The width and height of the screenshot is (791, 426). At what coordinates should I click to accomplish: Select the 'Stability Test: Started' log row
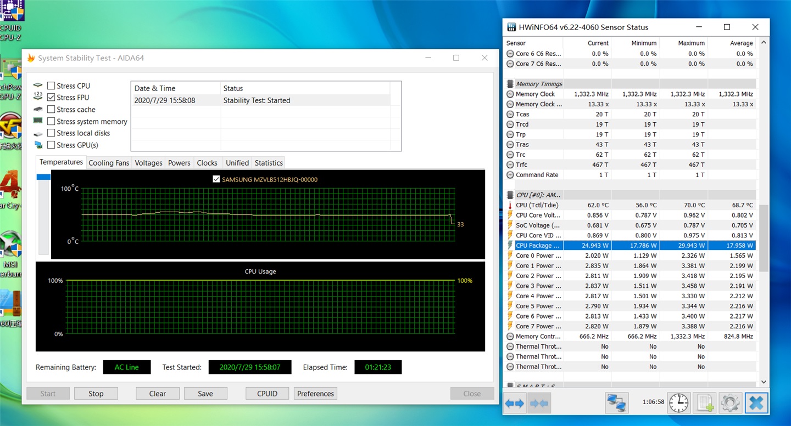coord(260,100)
